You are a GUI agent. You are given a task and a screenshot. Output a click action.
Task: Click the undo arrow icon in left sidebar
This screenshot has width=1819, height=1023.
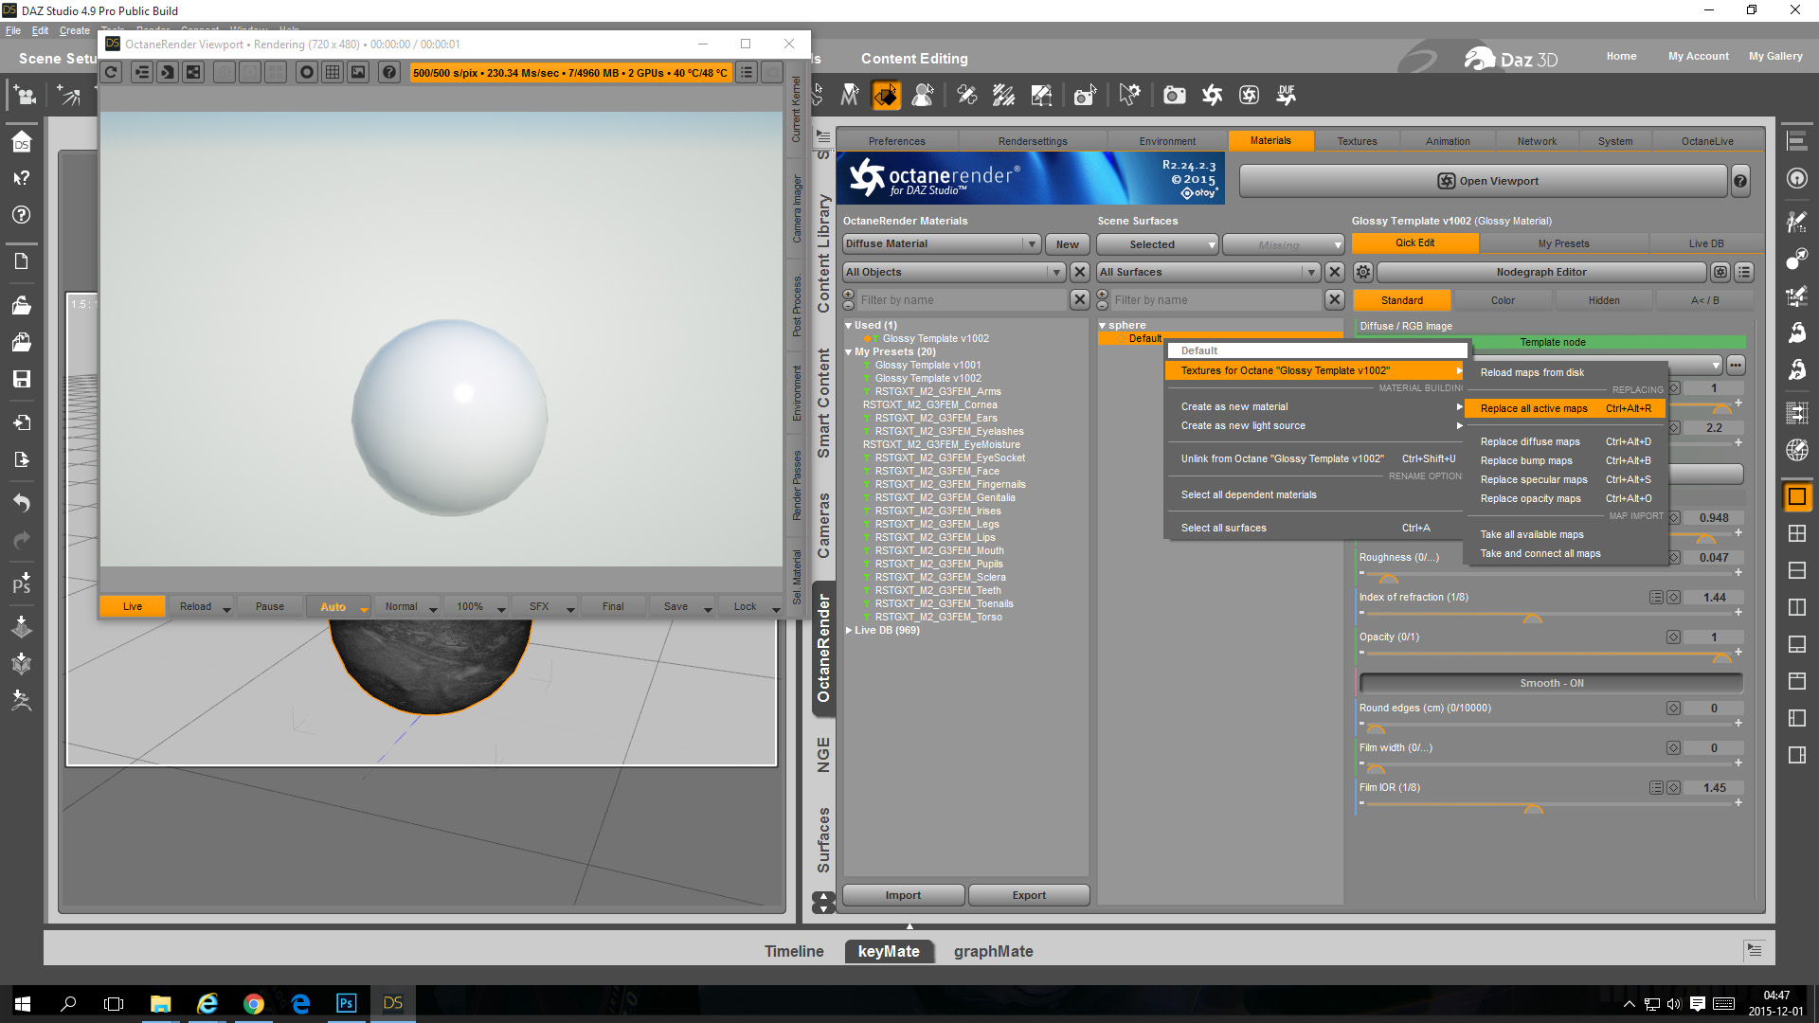[21, 502]
